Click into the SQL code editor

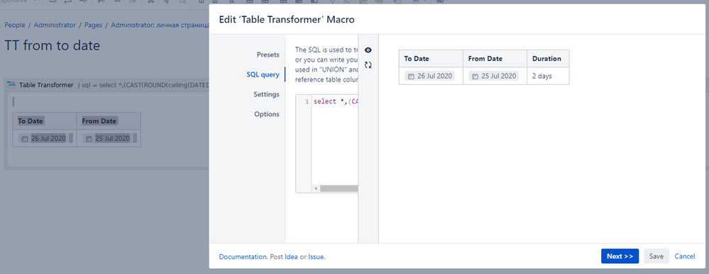point(334,144)
